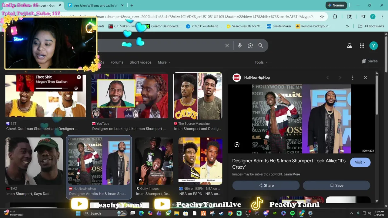The image size is (388, 218).
Task: Open The Source Magazine image result
Action: click(198, 102)
